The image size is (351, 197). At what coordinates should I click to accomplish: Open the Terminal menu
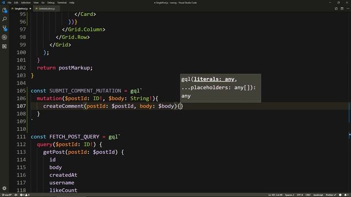(62, 3)
